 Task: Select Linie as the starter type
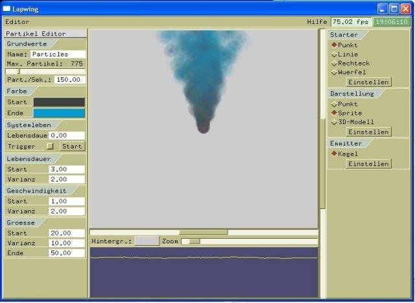[335, 55]
